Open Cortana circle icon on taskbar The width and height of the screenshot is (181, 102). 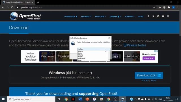[59, 99]
